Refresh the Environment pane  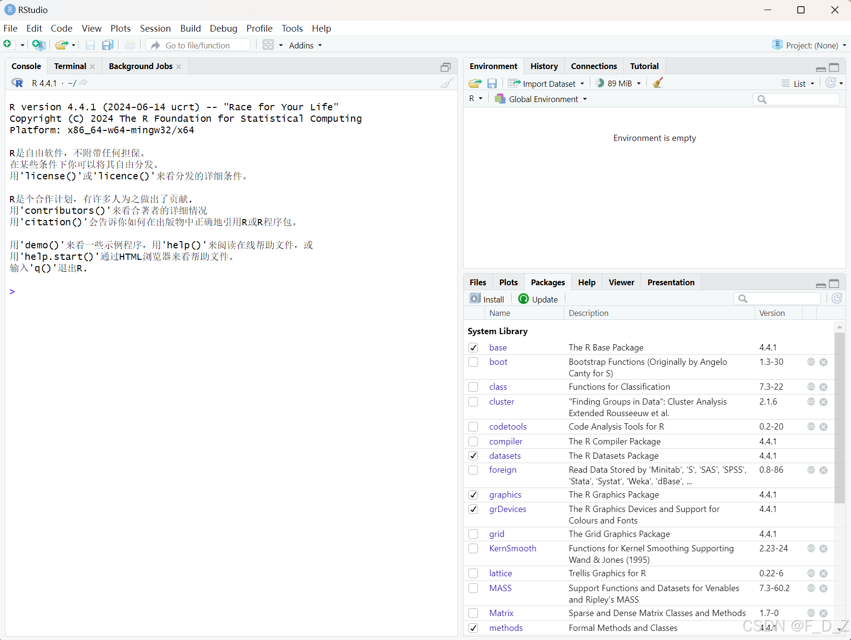coord(831,83)
